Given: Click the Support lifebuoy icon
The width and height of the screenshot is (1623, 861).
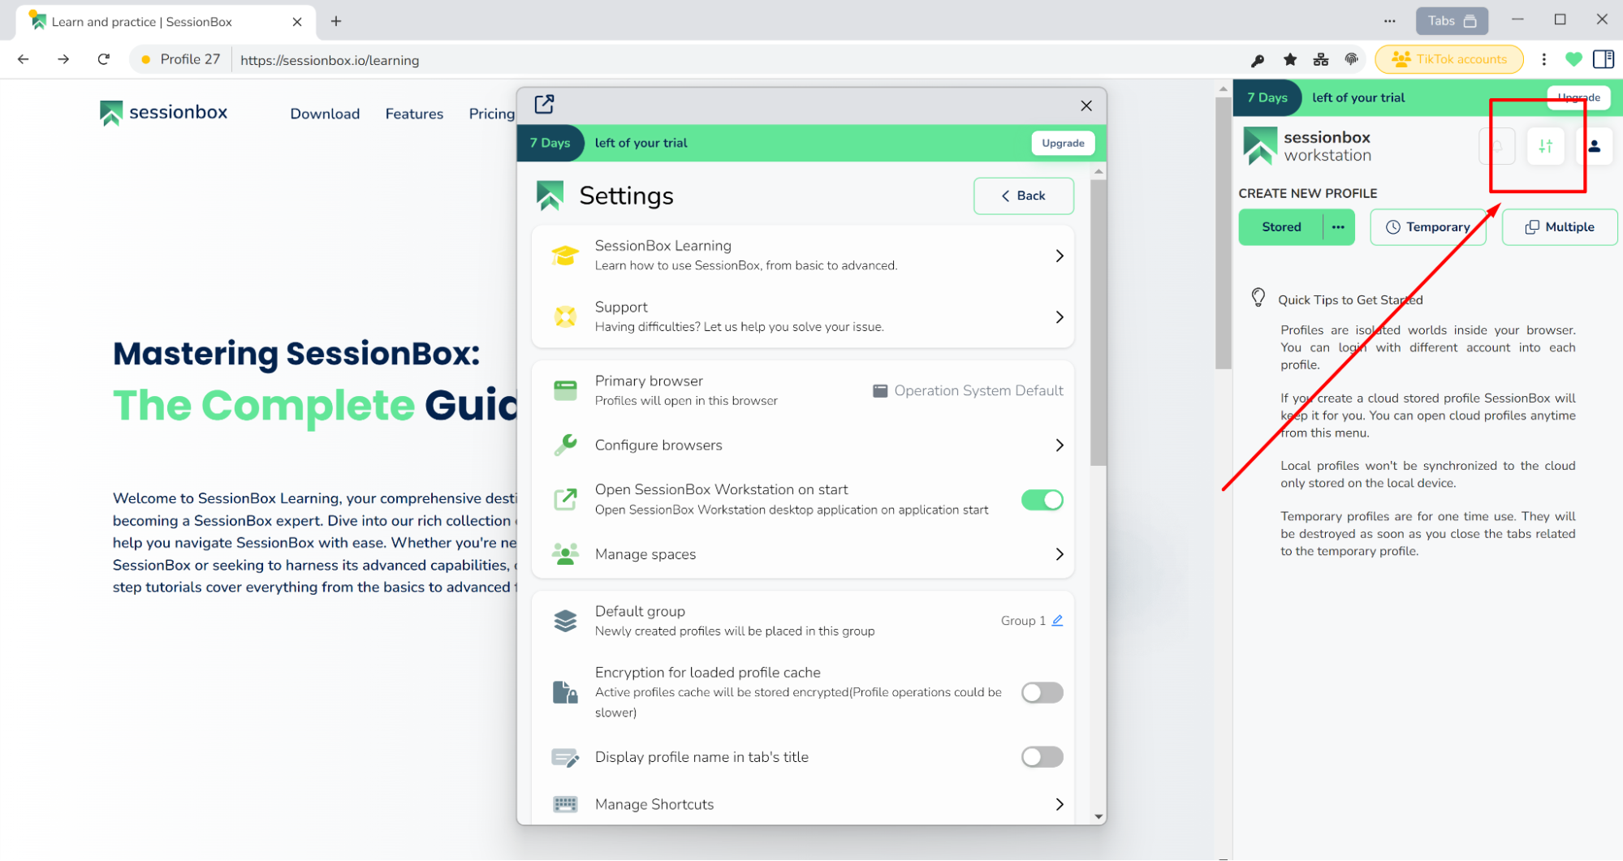Looking at the screenshot, I should [x=565, y=316].
